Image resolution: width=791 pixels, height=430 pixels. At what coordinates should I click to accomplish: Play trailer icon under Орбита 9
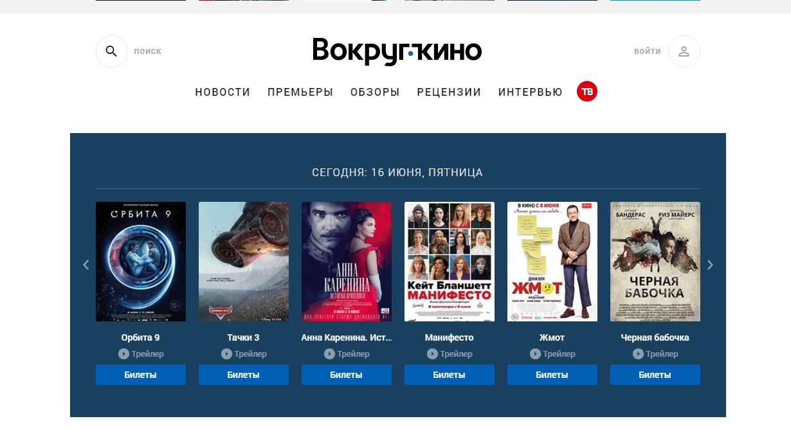[x=123, y=354]
